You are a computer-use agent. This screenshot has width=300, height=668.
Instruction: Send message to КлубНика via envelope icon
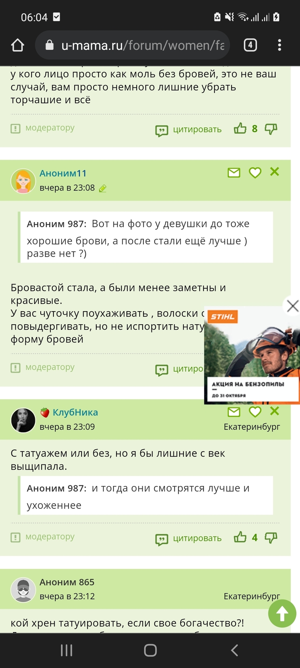pyautogui.click(x=234, y=412)
